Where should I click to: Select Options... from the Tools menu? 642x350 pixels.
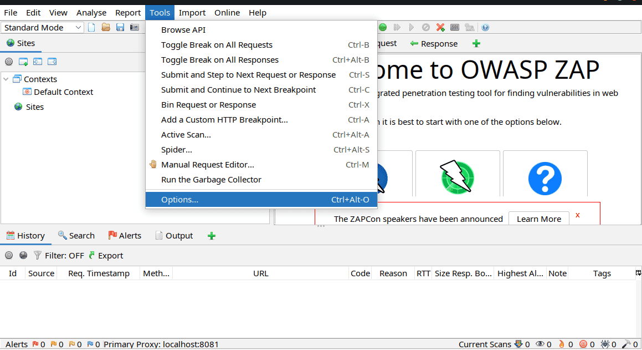(179, 200)
